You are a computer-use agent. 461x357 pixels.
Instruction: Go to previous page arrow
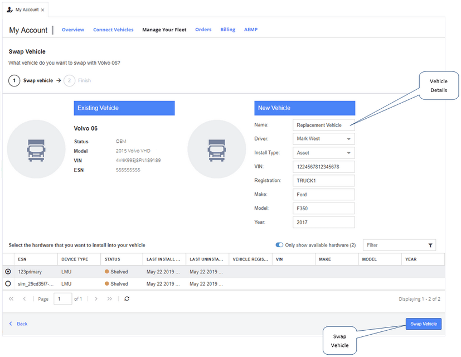tap(25, 299)
